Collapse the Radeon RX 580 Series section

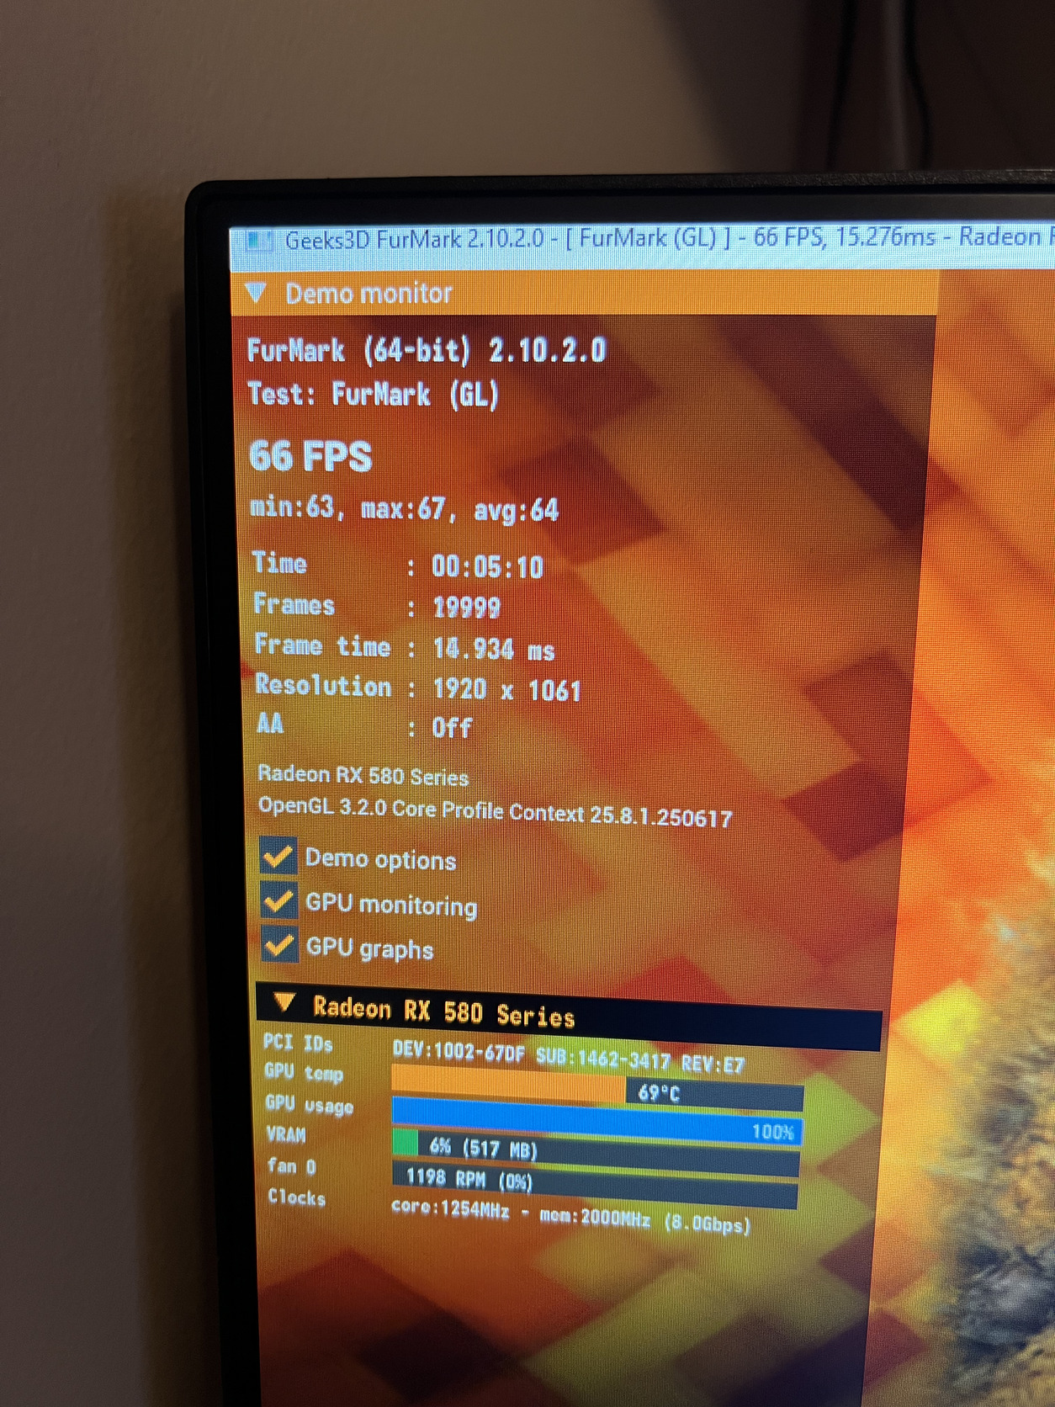(284, 1002)
